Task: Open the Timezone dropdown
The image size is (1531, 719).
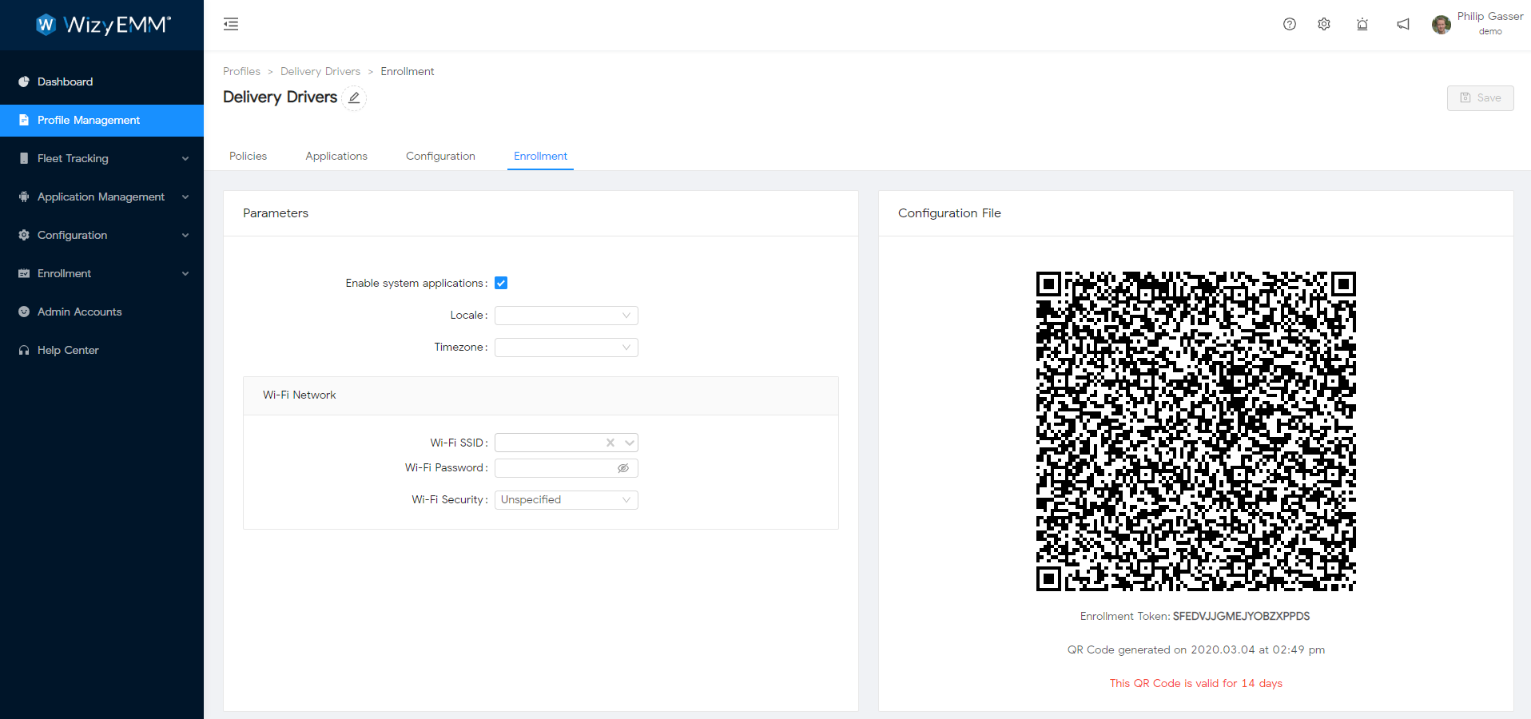Action: tap(567, 348)
